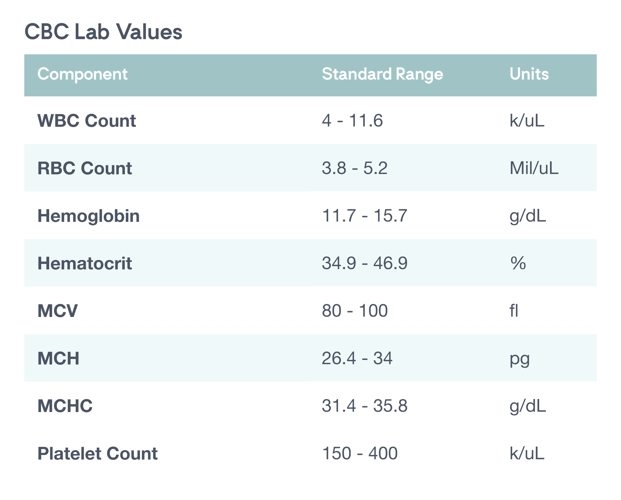The image size is (621, 500).
Task: Select the WBC Count row label
Action: point(86,121)
